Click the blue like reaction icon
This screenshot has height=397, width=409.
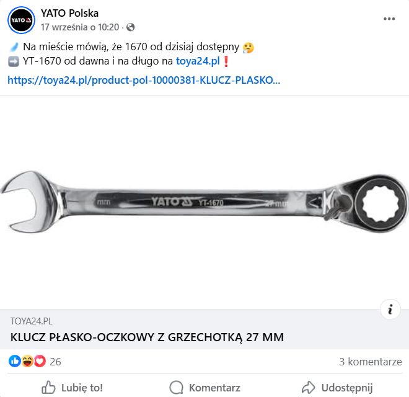pyautogui.click(x=15, y=361)
